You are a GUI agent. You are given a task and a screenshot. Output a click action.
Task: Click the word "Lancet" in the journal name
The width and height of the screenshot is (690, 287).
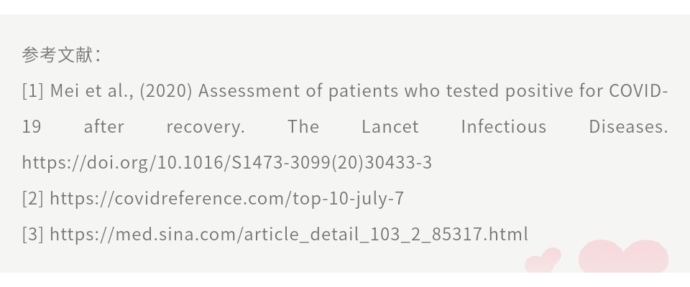390,127
